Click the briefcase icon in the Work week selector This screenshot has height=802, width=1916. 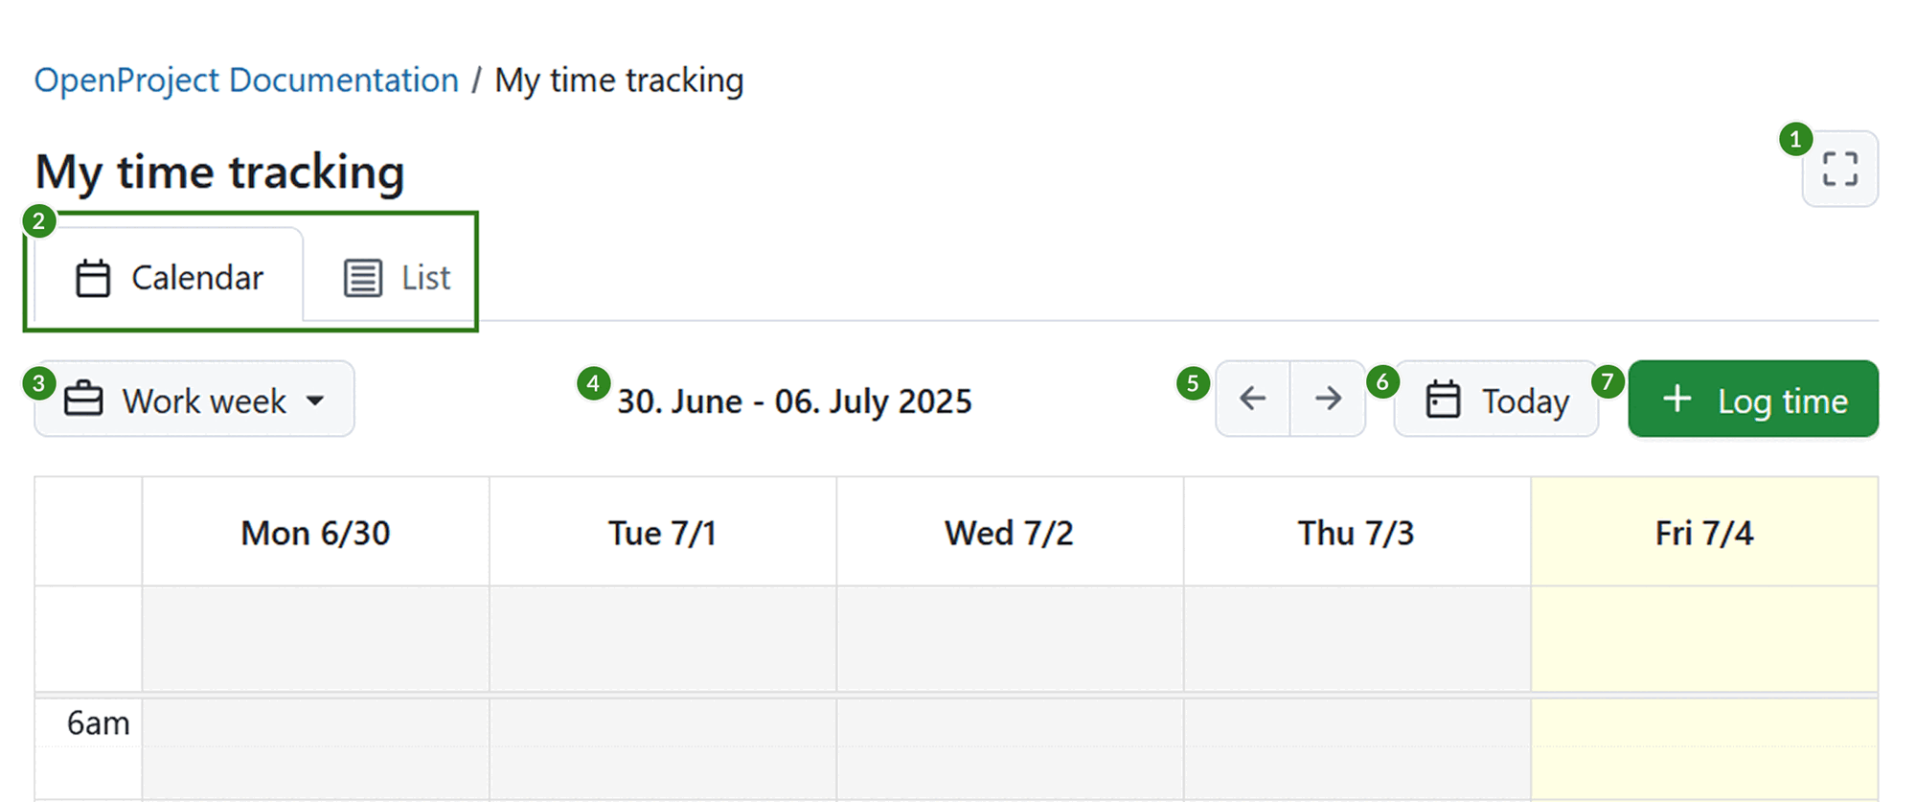click(x=85, y=400)
